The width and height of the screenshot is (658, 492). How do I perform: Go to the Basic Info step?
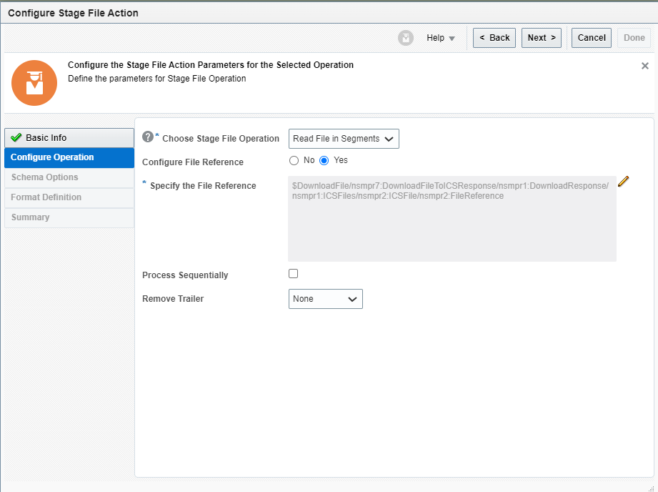coord(69,138)
